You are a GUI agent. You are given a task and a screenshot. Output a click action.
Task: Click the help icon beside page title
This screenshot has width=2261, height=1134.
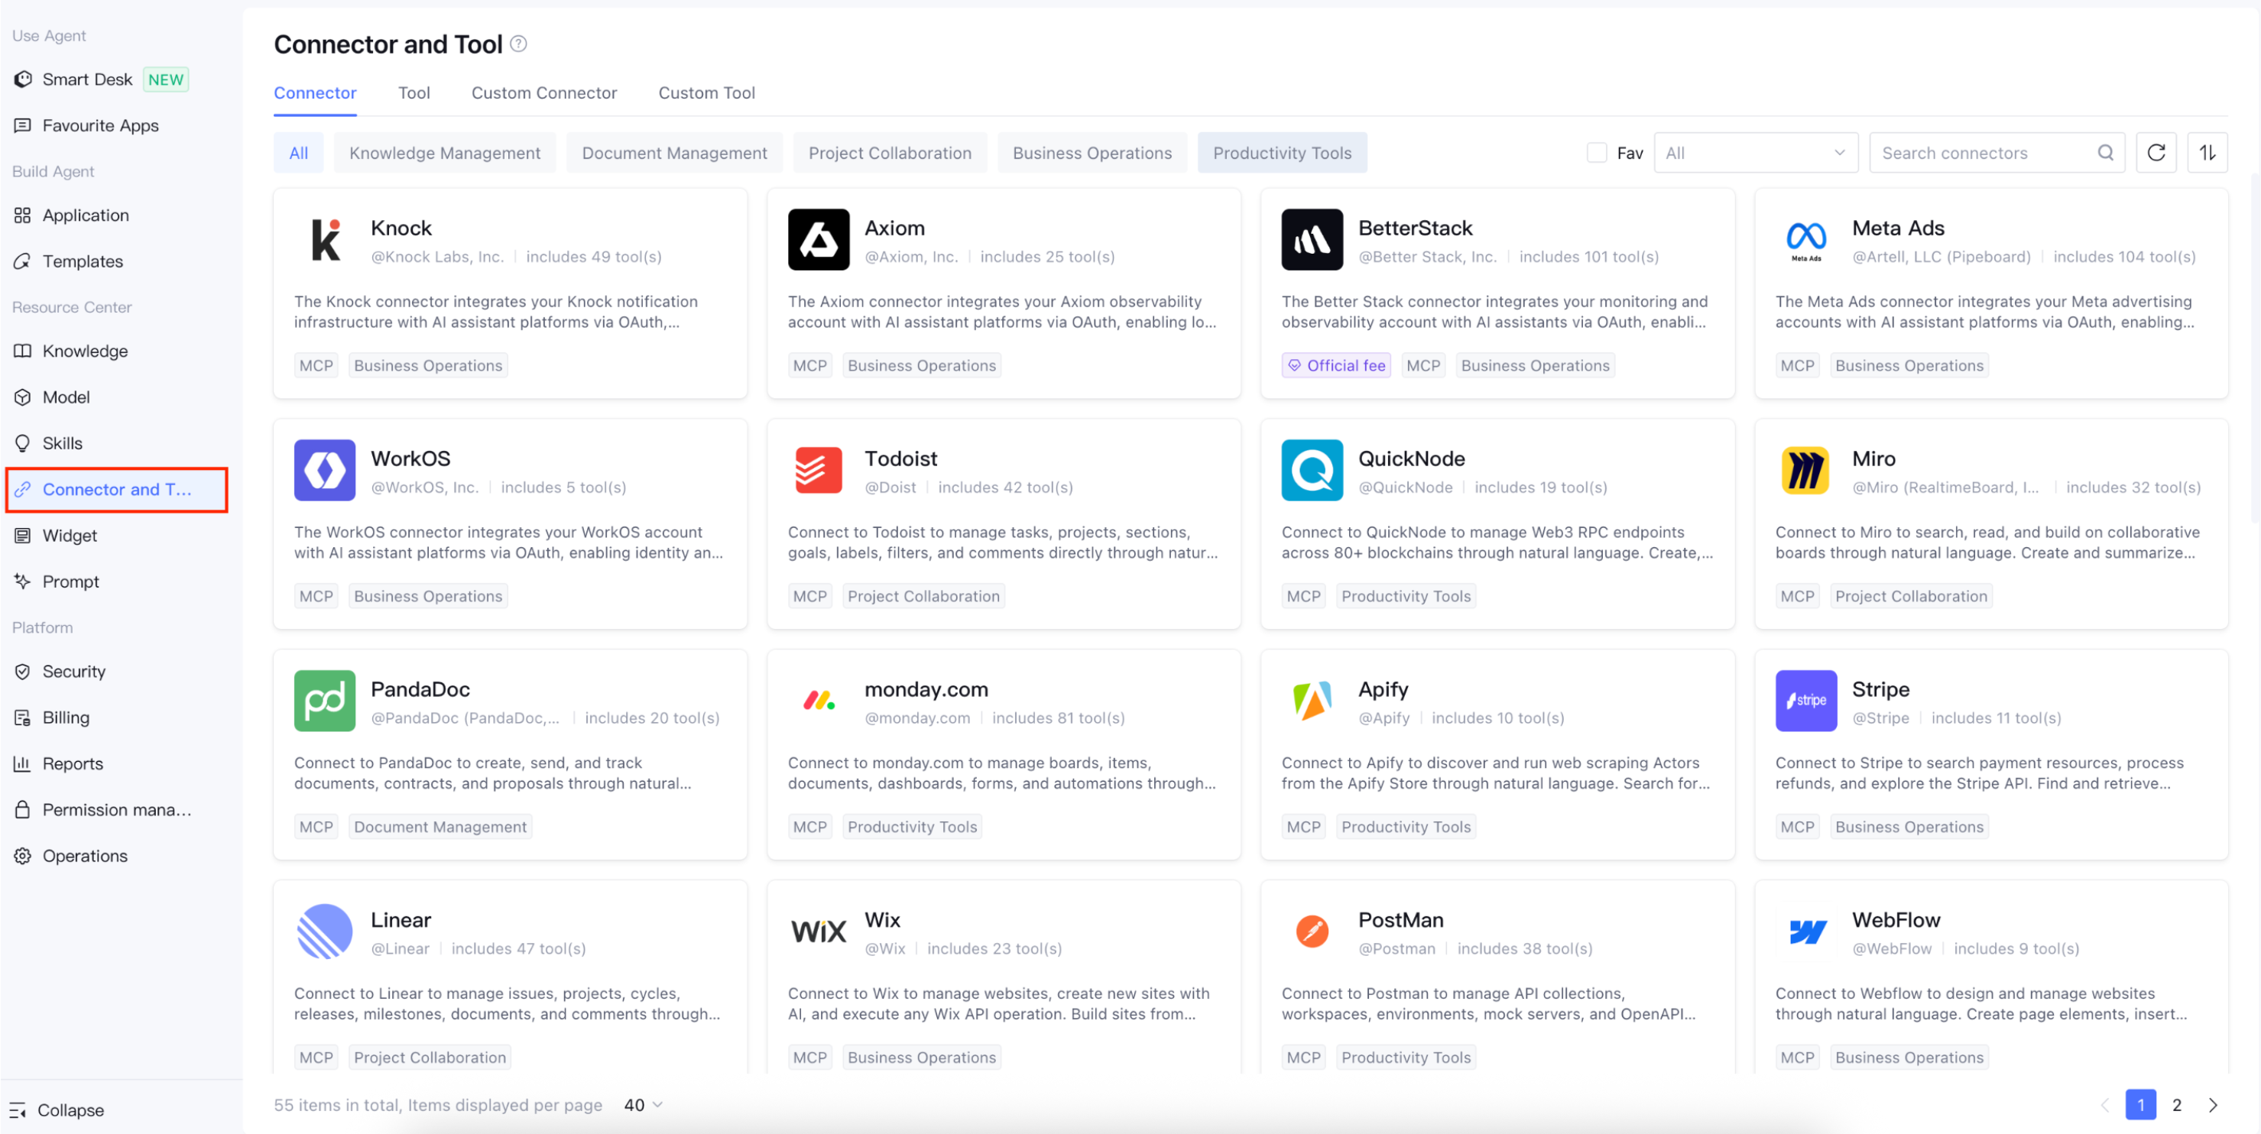pyautogui.click(x=519, y=44)
